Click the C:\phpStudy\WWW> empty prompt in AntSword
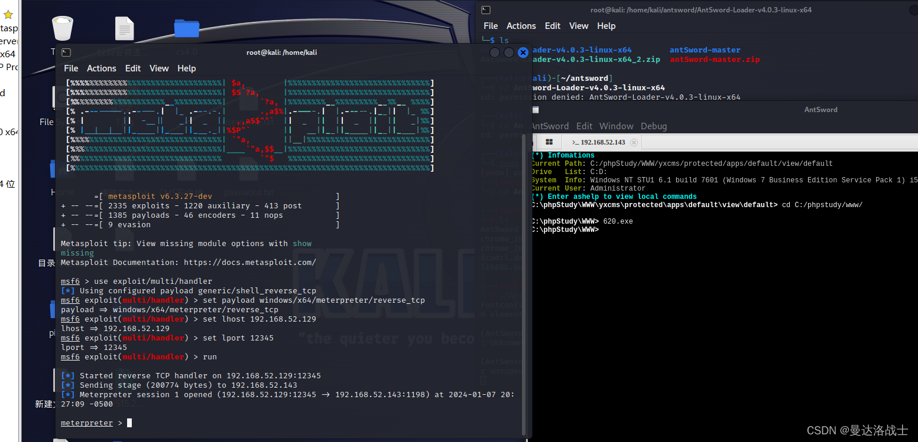This screenshot has height=442, width=918. click(x=565, y=230)
